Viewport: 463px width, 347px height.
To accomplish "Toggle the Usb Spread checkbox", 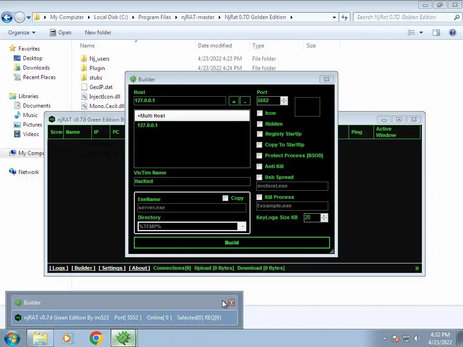I will point(259,177).
